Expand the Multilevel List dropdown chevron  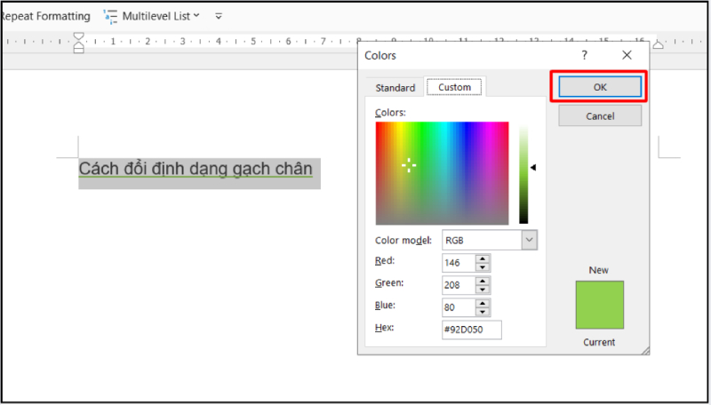point(196,16)
